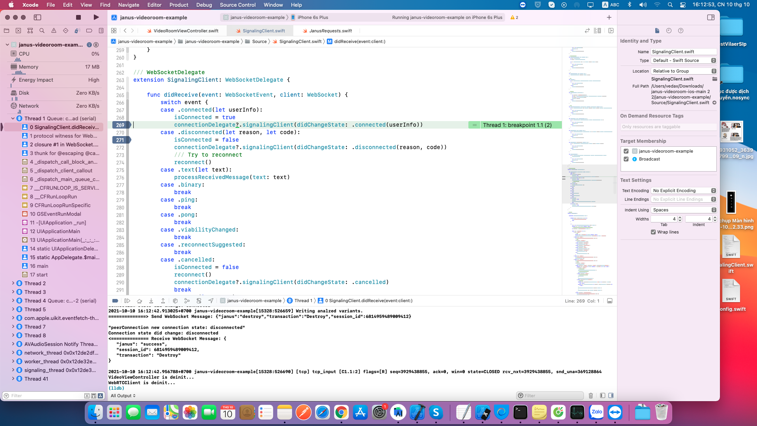Click the trash icon to clear console
757x426 pixels.
(591, 396)
